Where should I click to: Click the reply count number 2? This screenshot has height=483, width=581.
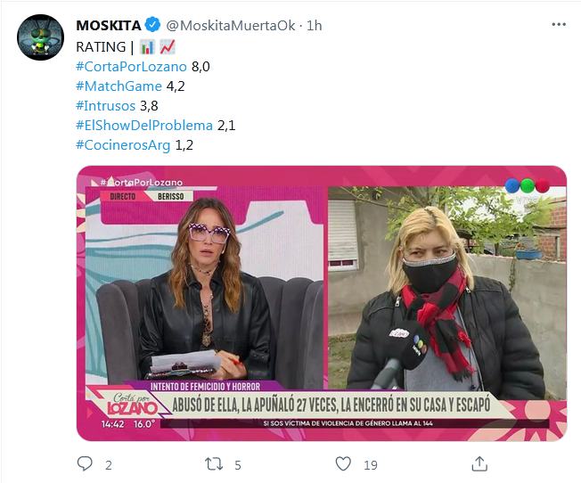tap(108, 465)
